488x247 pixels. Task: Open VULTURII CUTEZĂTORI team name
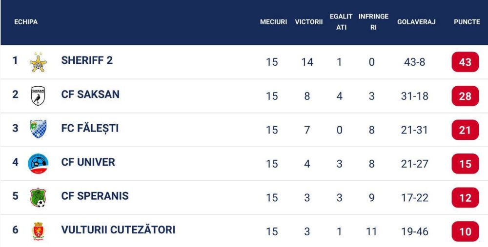[118, 230]
